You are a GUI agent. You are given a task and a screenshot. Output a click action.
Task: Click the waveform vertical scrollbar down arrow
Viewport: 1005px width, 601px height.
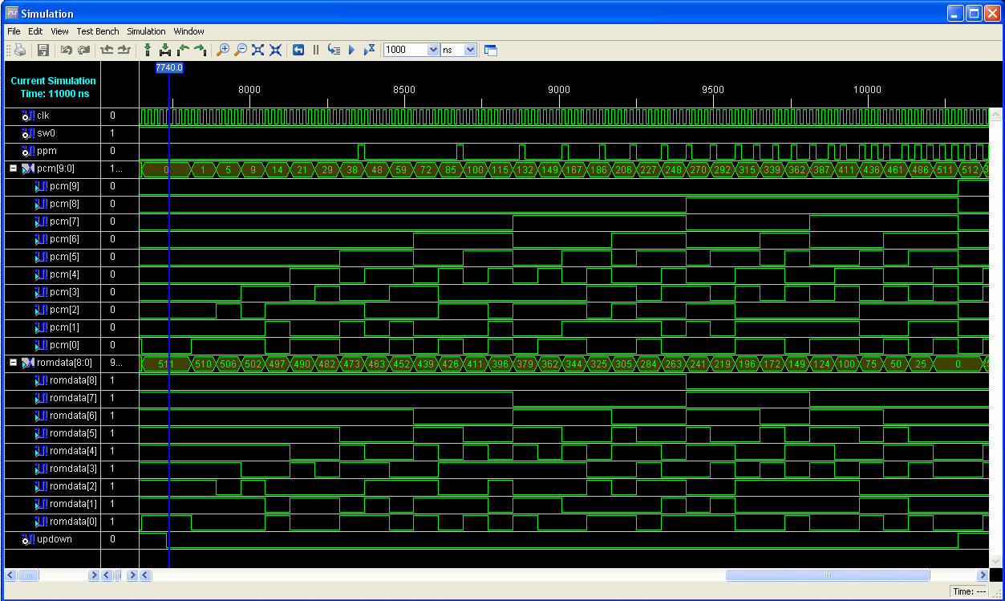tap(995, 560)
